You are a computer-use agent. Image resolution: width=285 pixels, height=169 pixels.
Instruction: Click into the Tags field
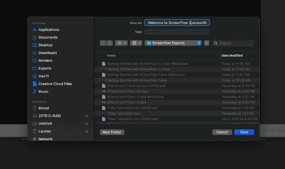[177, 31]
